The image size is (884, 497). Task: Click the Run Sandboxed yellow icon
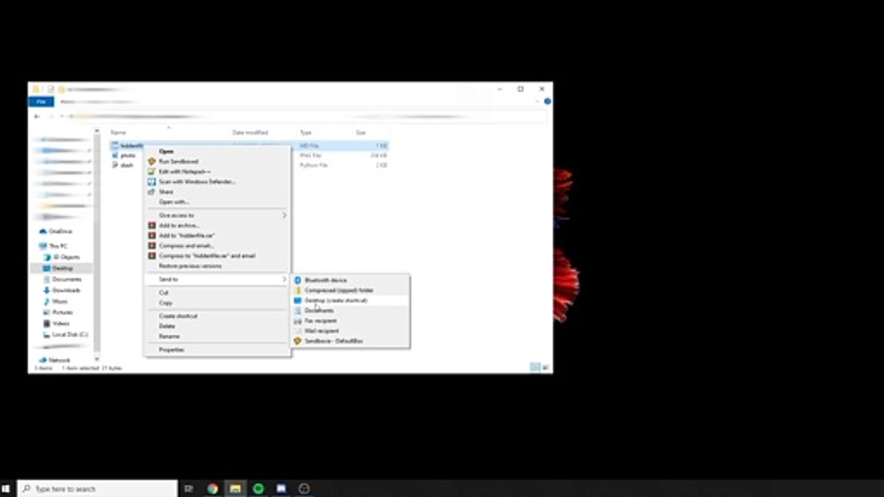(153, 162)
